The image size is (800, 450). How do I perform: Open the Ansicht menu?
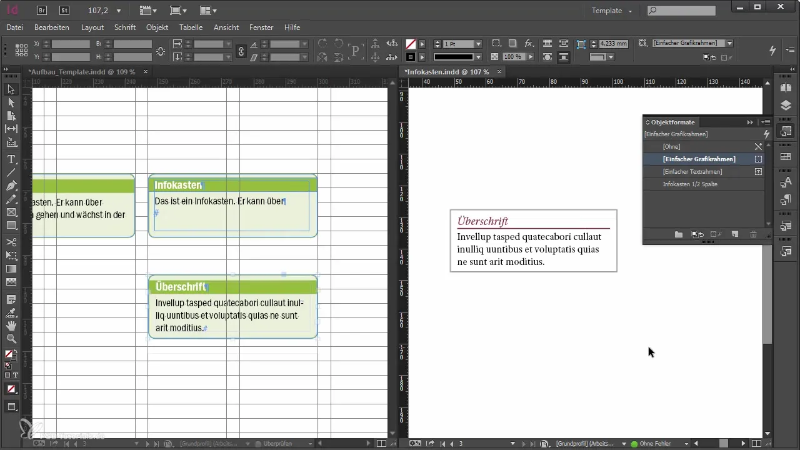[x=226, y=27]
